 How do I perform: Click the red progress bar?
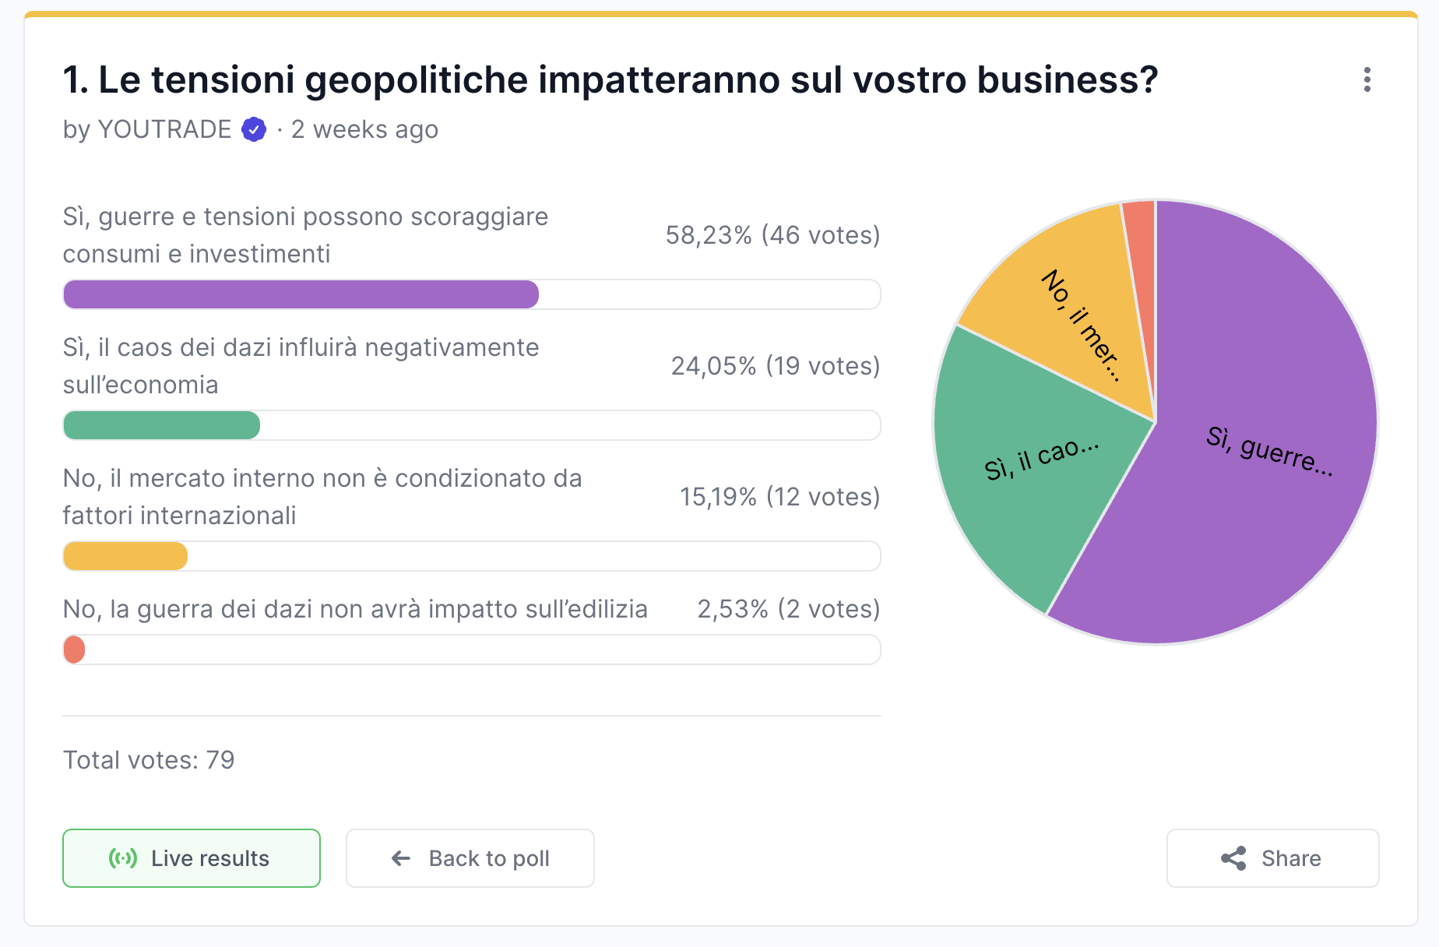74,650
